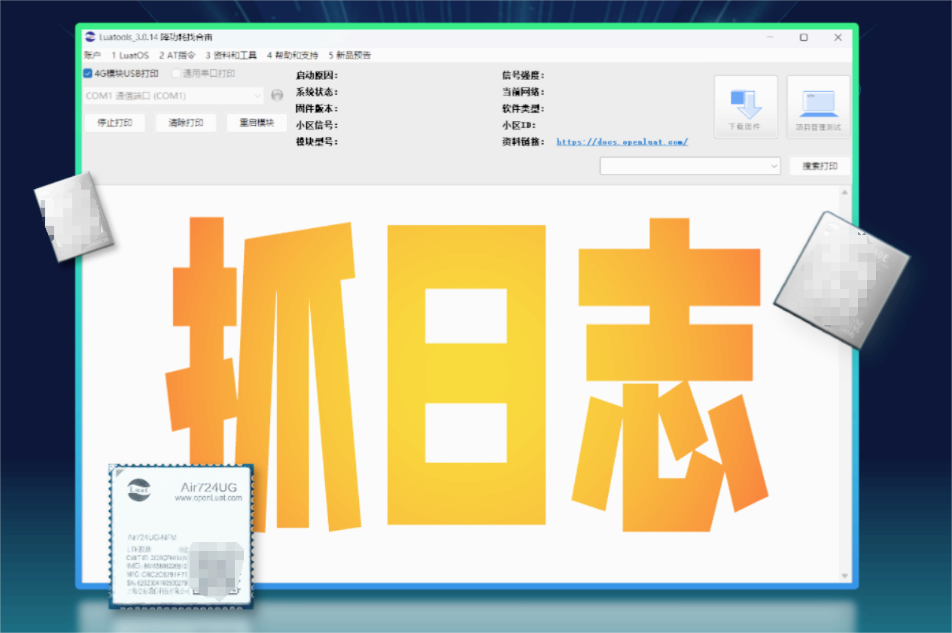Maximize the Luatools window
The image size is (952, 633).
[x=804, y=37]
